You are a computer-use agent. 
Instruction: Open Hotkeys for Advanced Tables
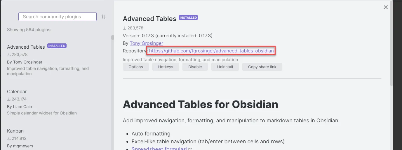[166, 67]
